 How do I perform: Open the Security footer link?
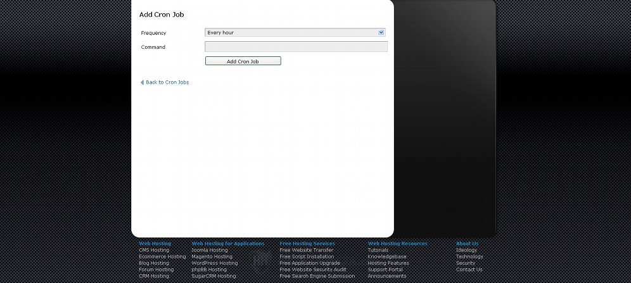click(x=466, y=263)
